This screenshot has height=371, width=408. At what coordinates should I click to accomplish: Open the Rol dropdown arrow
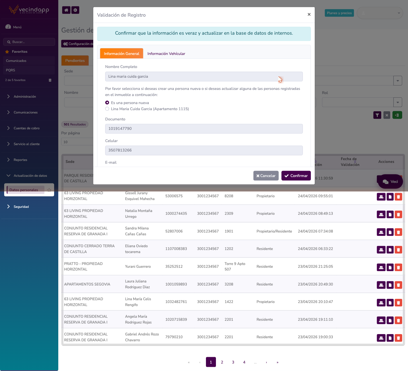(398, 102)
